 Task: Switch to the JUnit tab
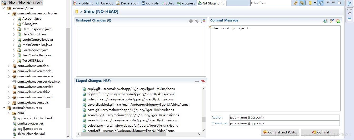(x=168, y=3)
